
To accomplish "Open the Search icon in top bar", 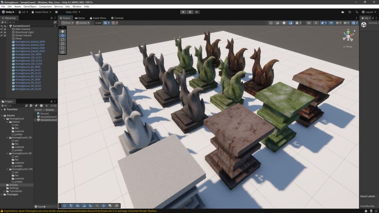I will tap(357, 12).
